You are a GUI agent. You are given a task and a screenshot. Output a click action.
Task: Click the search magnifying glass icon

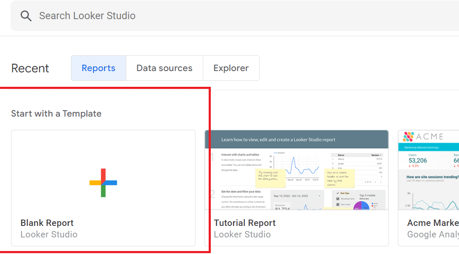pos(25,16)
